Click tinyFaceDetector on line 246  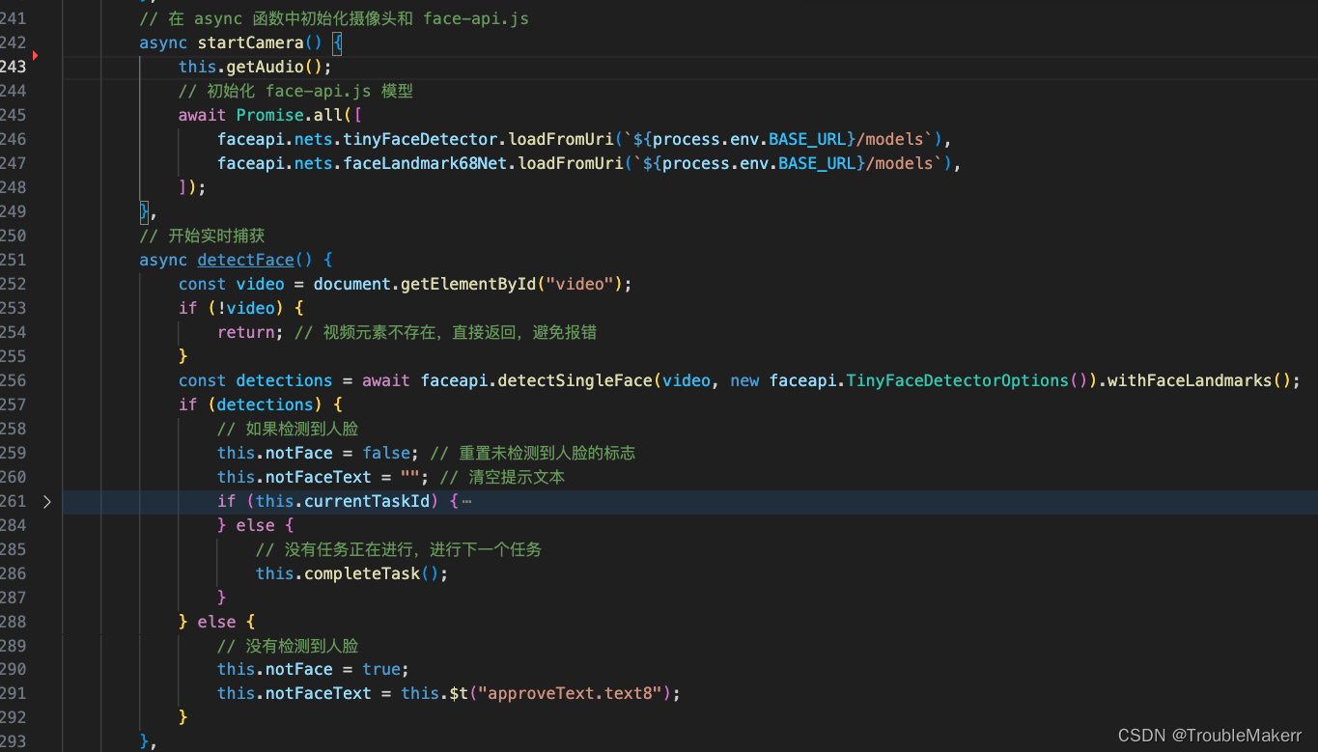420,139
